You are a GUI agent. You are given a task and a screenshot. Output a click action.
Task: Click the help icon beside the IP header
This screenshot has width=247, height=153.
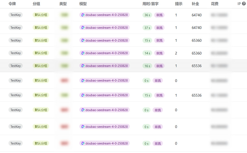click(x=244, y=4)
